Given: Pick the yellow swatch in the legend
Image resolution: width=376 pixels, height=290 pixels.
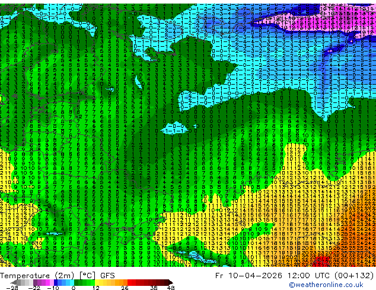Looking at the screenshot, I should 97,282.
